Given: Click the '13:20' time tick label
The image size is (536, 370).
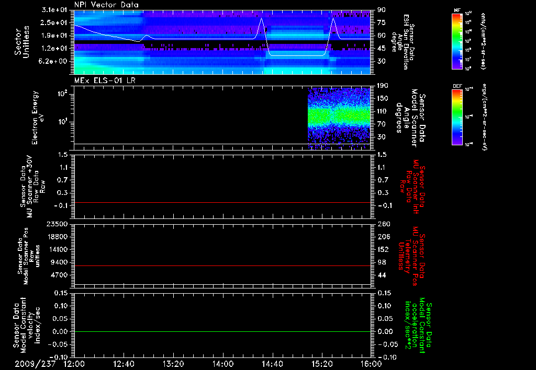Looking at the screenshot, I should [x=173, y=364].
